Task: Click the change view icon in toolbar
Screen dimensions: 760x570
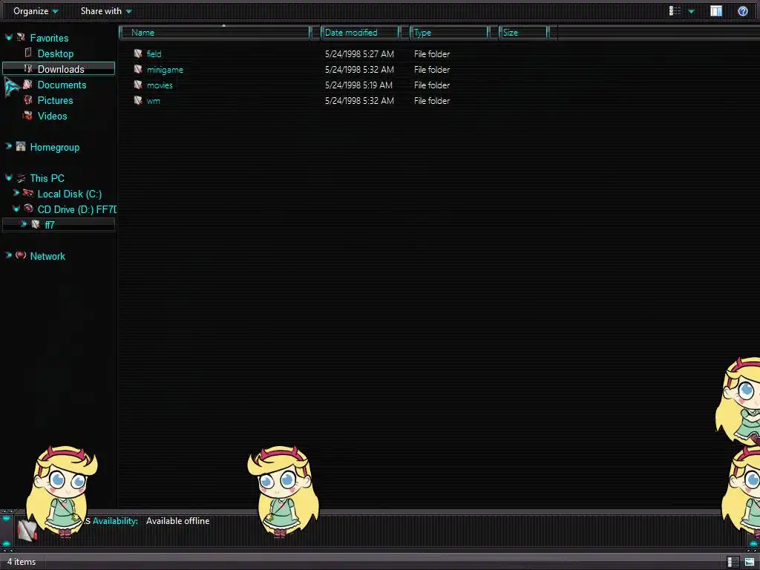Action: (675, 10)
